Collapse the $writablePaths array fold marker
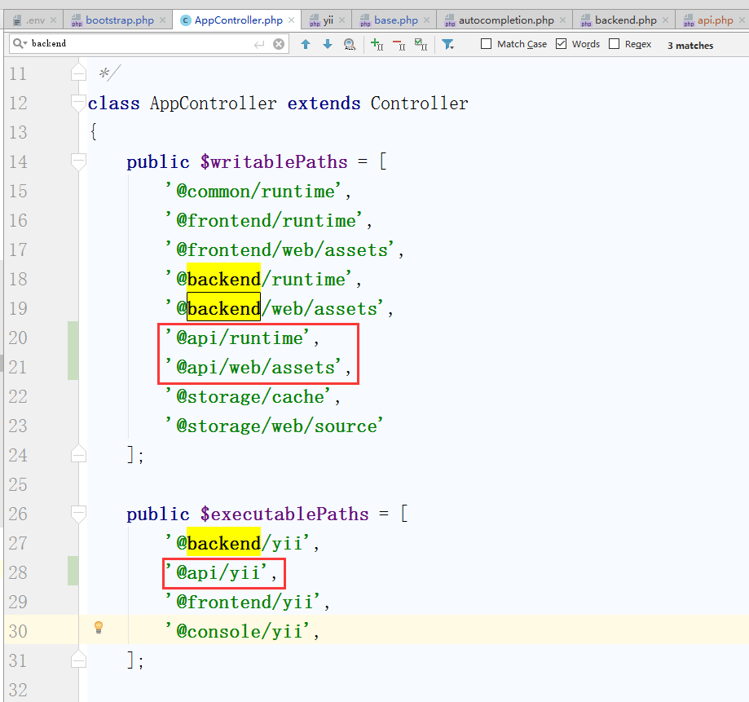The image size is (749, 702). [78, 161]
